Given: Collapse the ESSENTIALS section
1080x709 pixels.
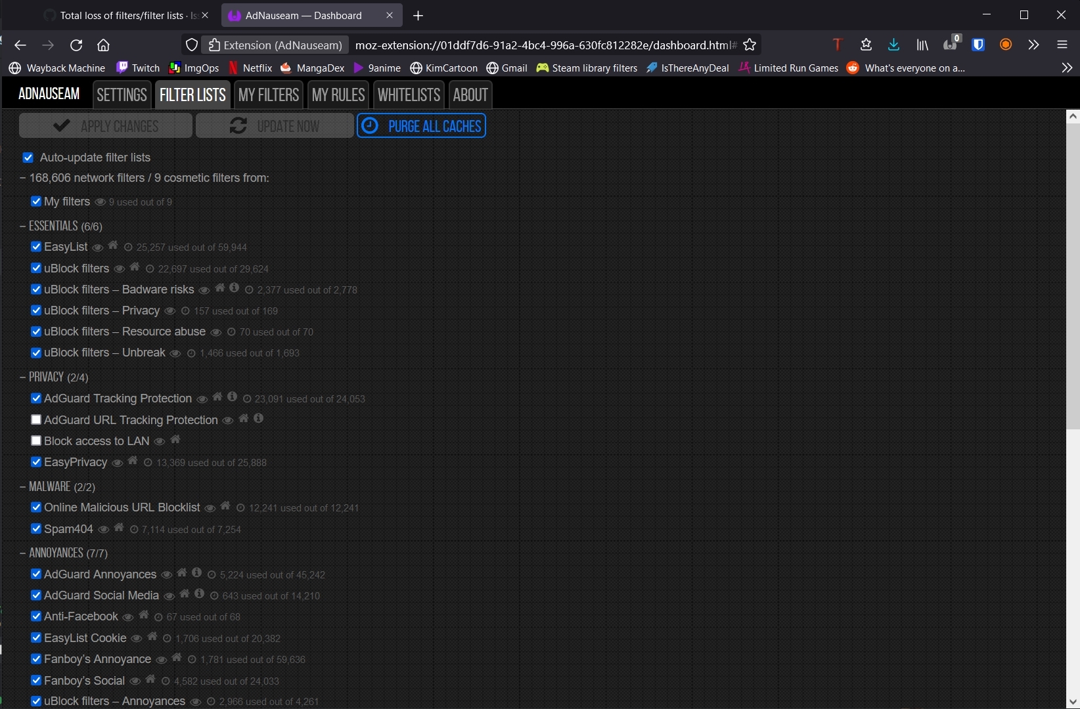Looking at the screenshot, I should pos(22,226).
